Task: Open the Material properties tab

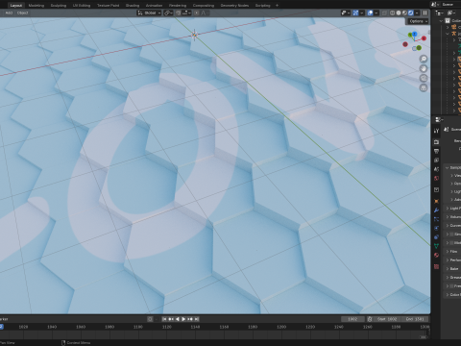Action: point(436,255)
